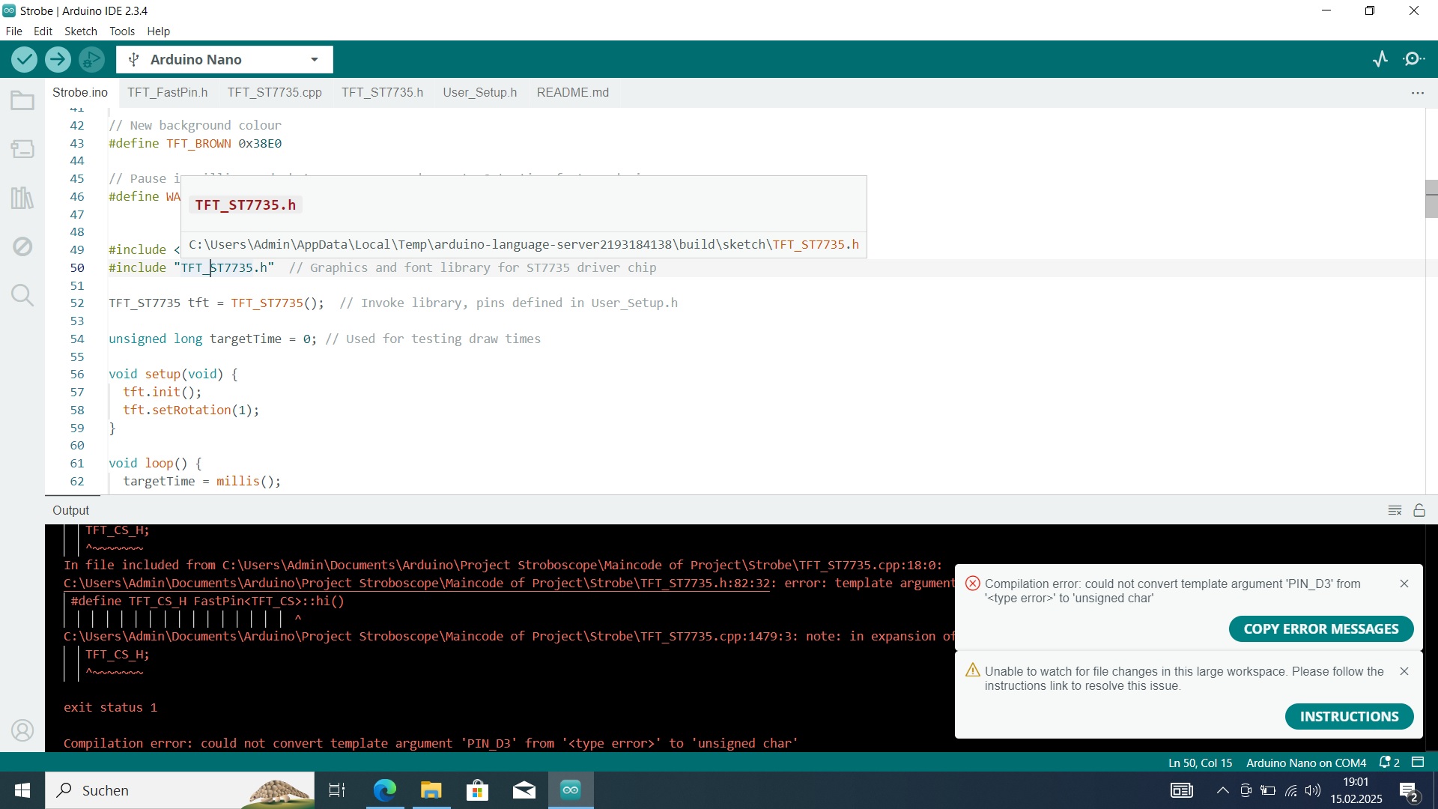Viewport: 1438px width, 809px height.
Task: Open the Library Manager sidebar icon
Action: (x=22, y=198)
